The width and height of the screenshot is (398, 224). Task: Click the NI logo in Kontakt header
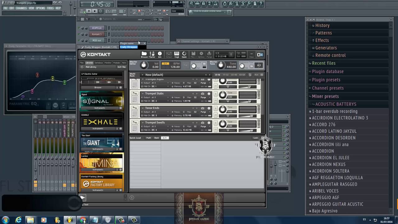click(260, 54)
